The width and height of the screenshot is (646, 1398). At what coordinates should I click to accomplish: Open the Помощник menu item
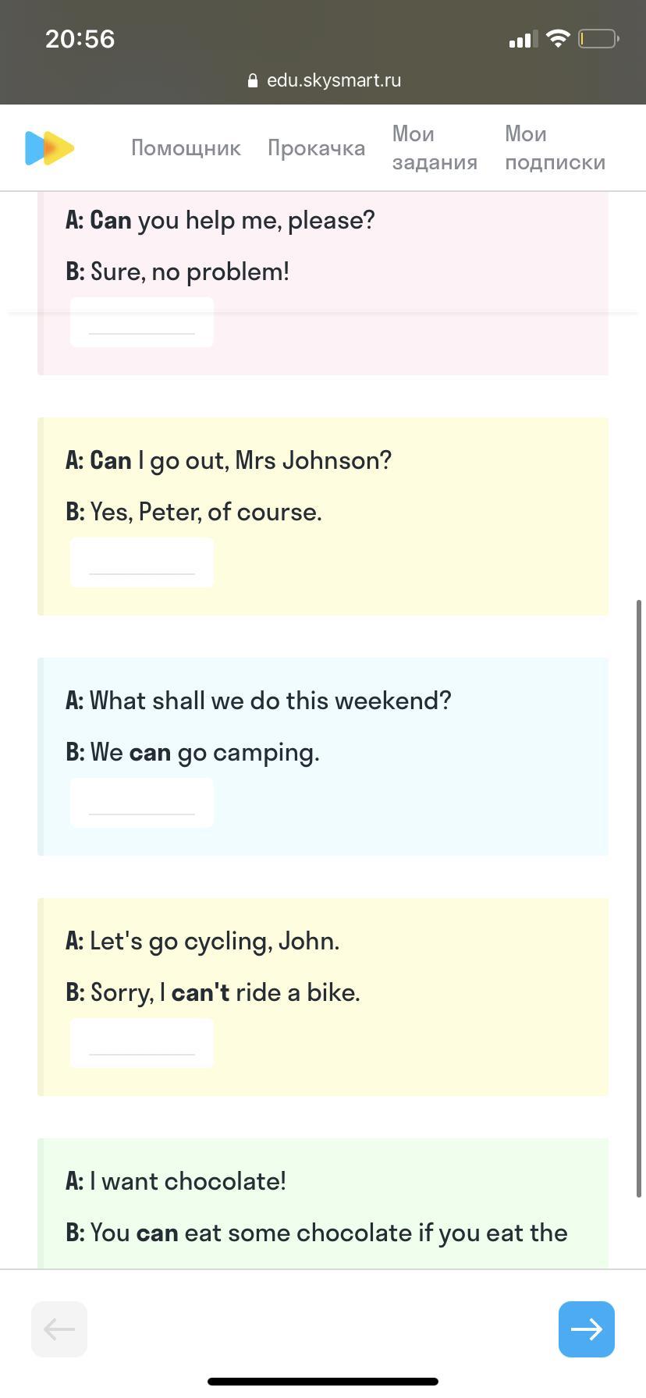tap(186, 148)
